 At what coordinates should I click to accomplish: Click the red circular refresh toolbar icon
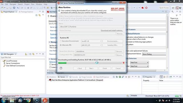tap(146, 8)
